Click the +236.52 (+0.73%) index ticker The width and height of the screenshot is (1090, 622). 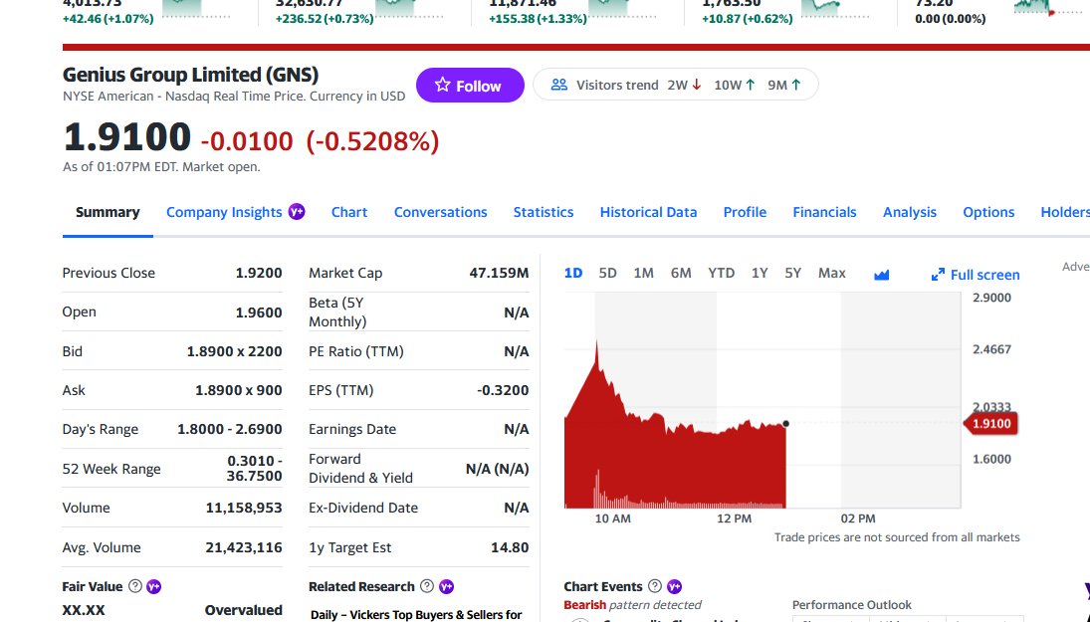(x=325, y=19)
